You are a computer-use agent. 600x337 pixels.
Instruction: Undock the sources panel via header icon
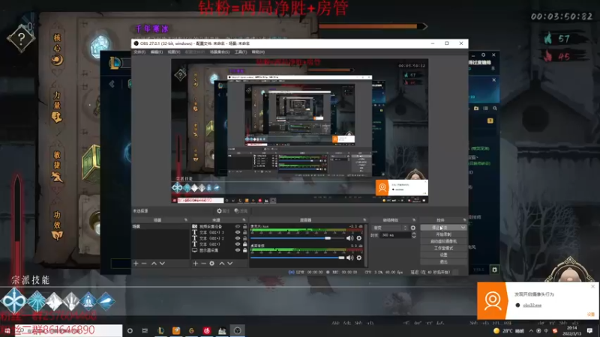click(x=244, y=220)
